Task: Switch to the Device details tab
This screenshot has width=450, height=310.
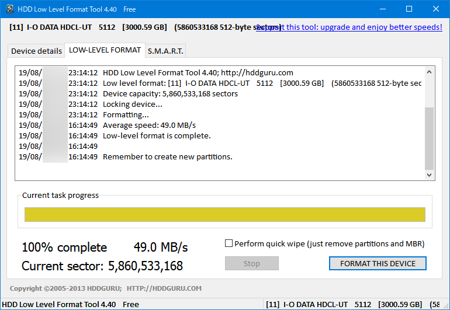Action: point(36,51)
